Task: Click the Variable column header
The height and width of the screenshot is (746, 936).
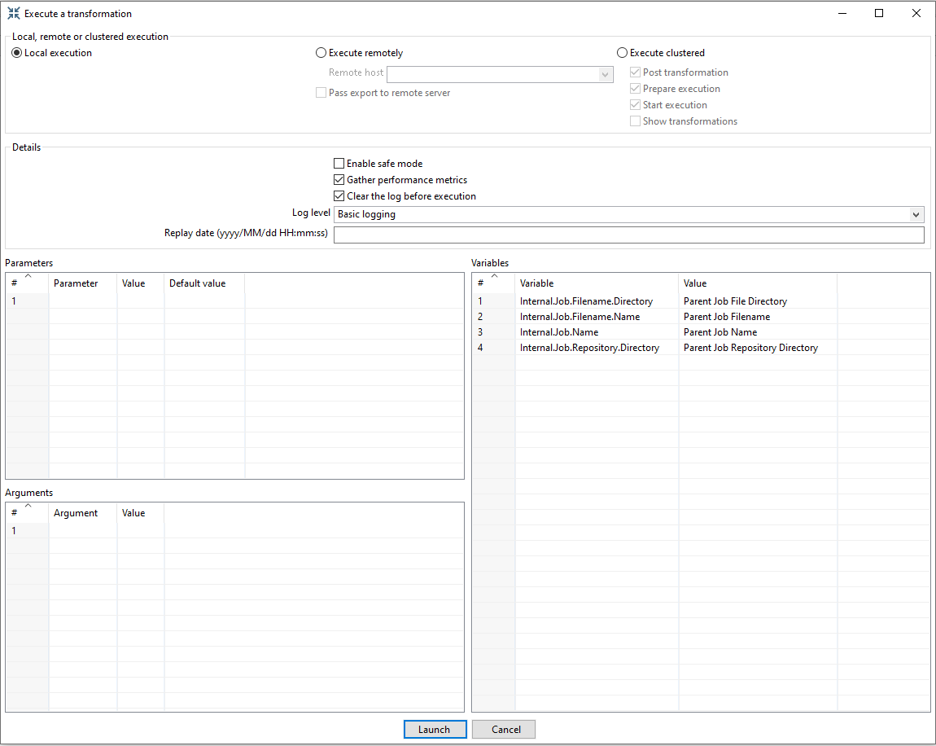Action: (597, 283)
